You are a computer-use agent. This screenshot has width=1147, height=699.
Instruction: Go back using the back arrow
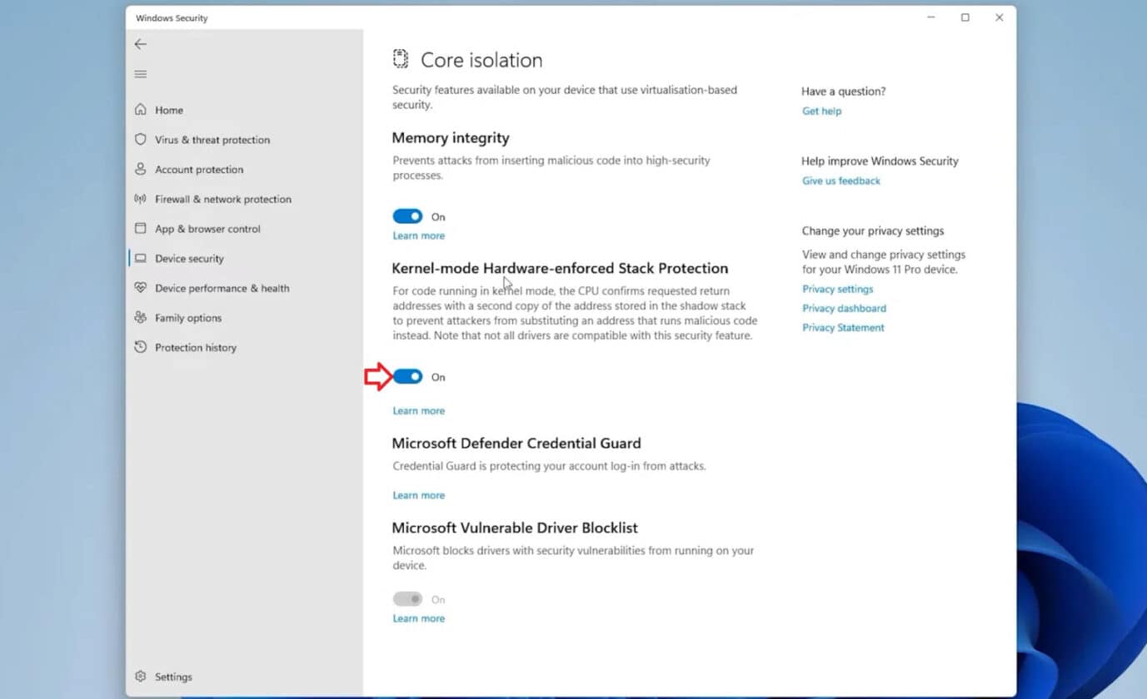tap(140, 44)
